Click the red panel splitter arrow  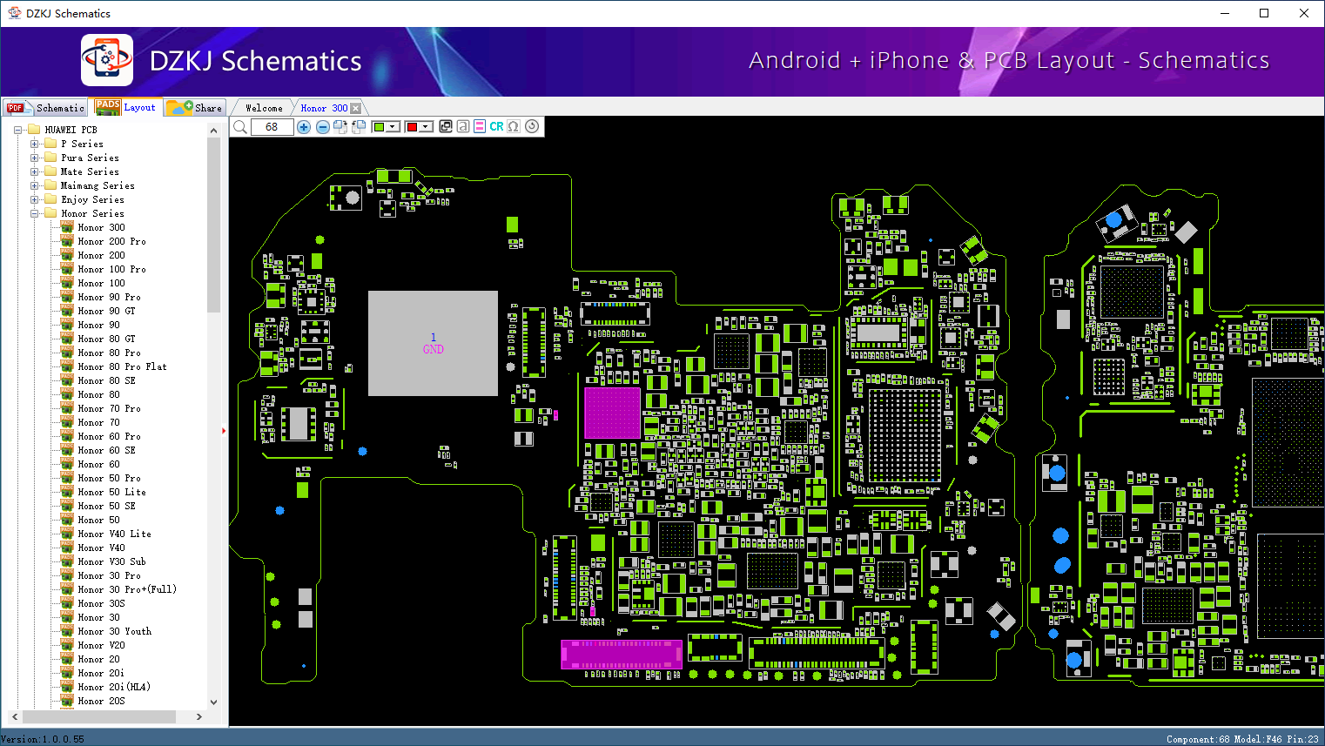[224, 430]
